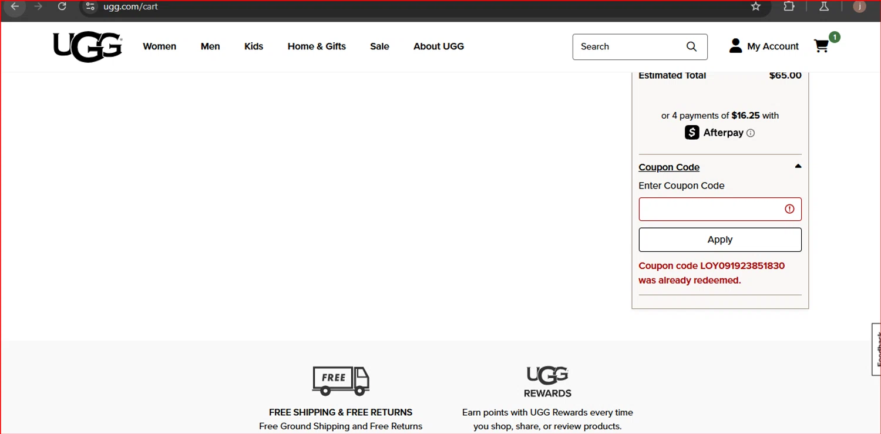Click the Free Ground Shipping and Free Returns text

(341, 426)
